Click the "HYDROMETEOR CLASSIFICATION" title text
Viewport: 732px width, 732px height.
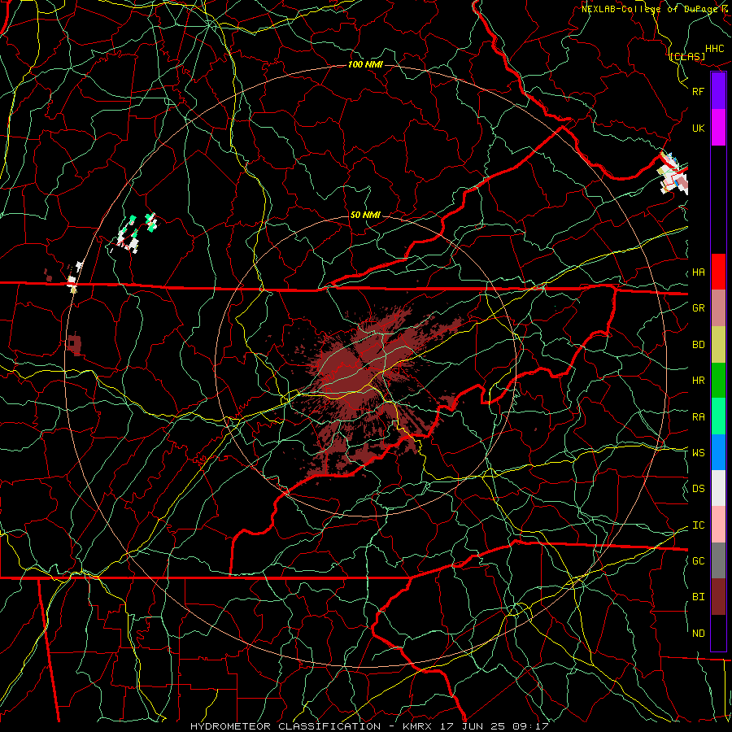tap(285, 726)
